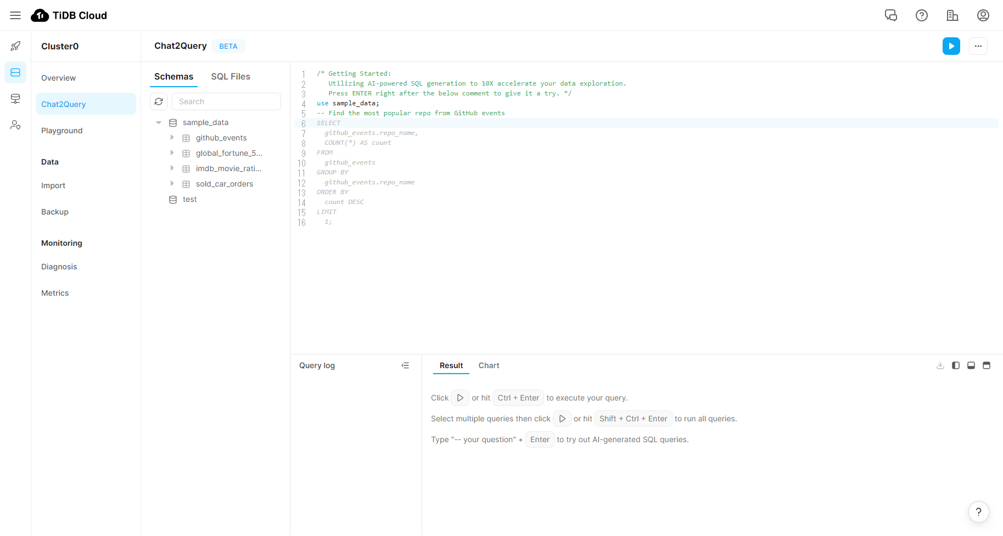The height and width of the screenshot is (536, 1003).
Task: Click the BETA badge
Action: point(228,46)
